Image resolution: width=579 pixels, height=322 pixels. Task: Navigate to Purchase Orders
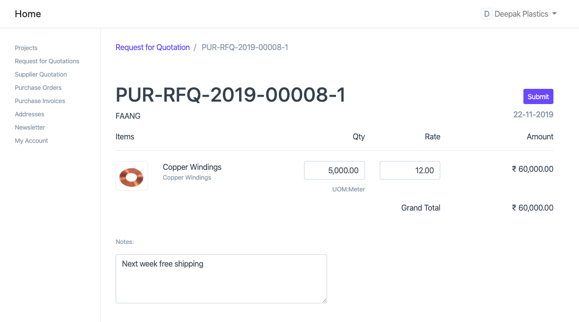pos(38,87)
